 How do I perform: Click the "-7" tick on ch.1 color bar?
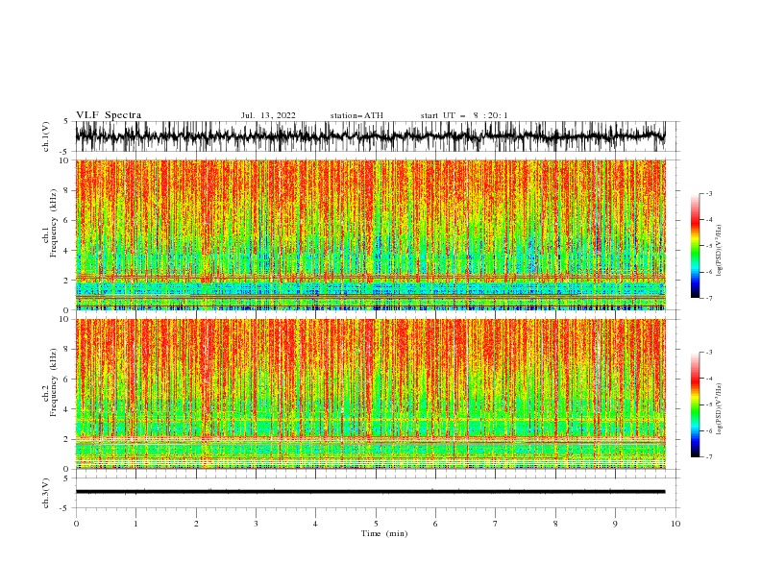pos(708,298)
